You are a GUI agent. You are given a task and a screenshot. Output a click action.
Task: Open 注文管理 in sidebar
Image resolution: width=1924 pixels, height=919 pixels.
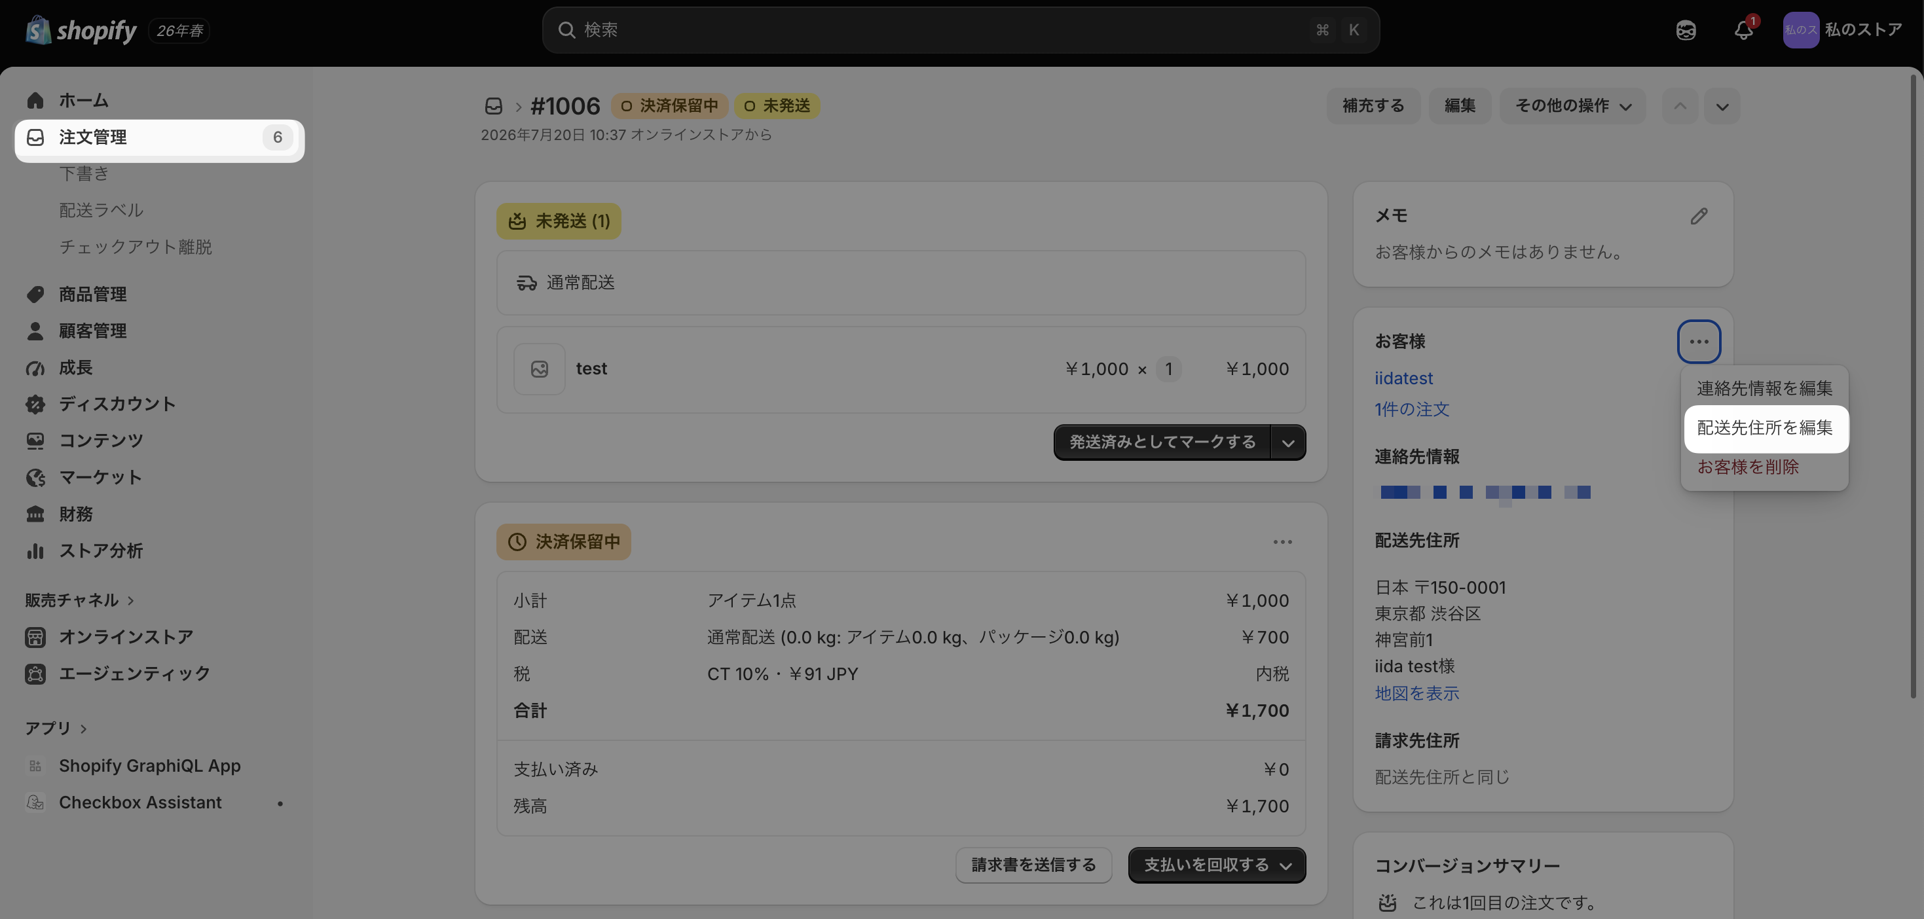pyautogui.click(x=160, y=137)
